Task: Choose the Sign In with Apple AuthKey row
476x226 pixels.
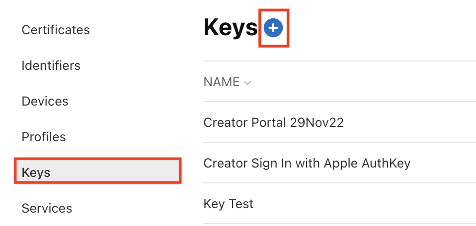Action: (307, 163)
